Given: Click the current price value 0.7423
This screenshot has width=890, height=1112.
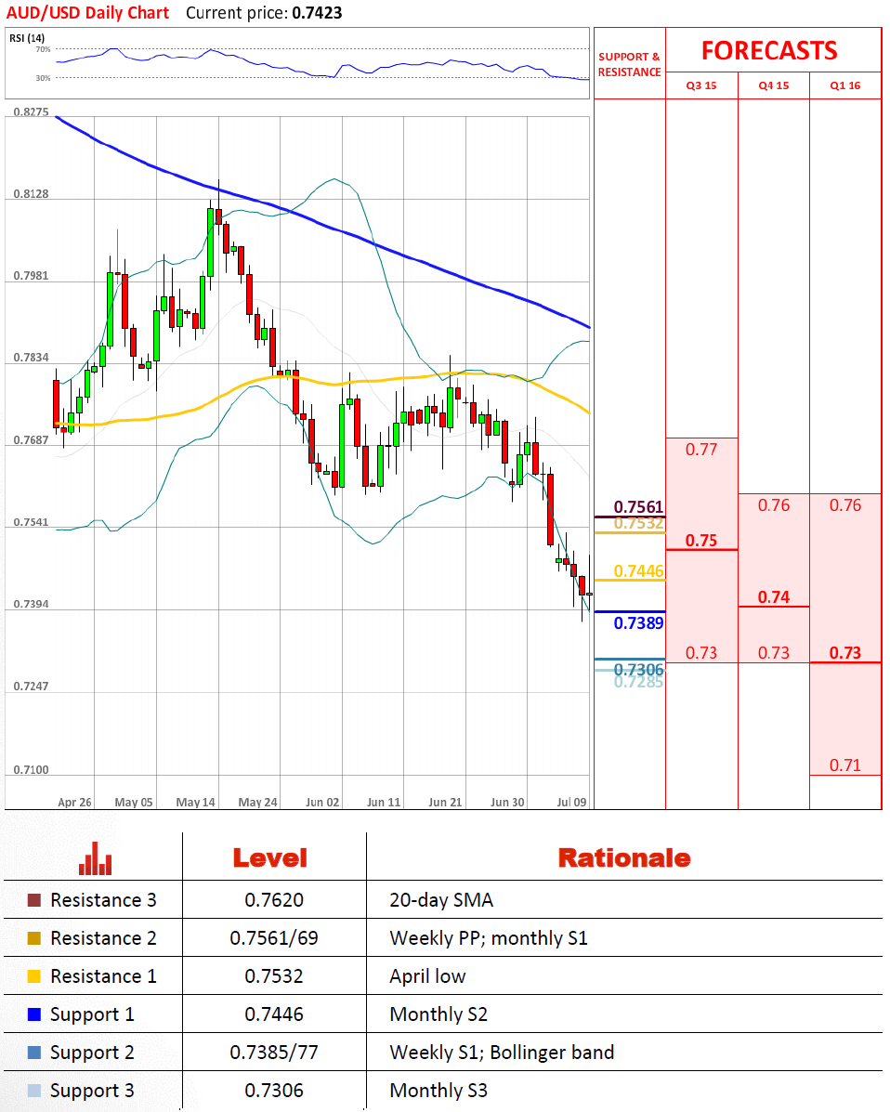Looking at the screenshot, I should tap(317, 13).
